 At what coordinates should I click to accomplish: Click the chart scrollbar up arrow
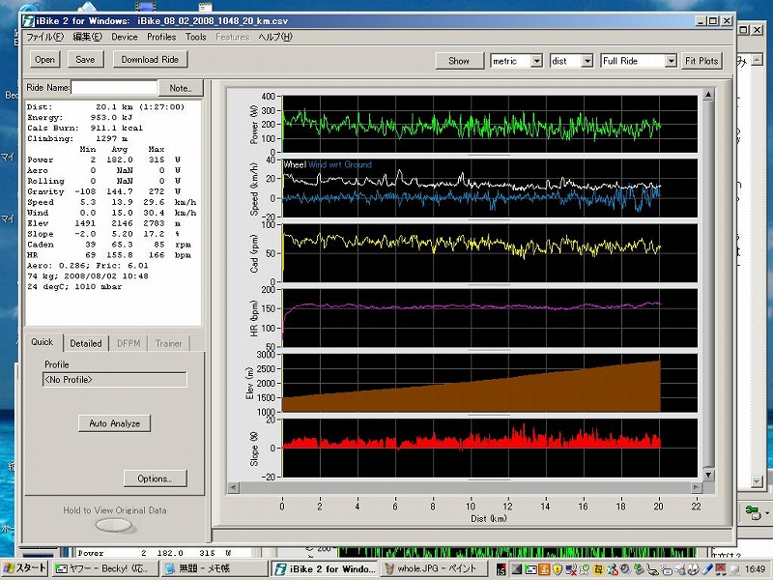[x=710, y=95]
